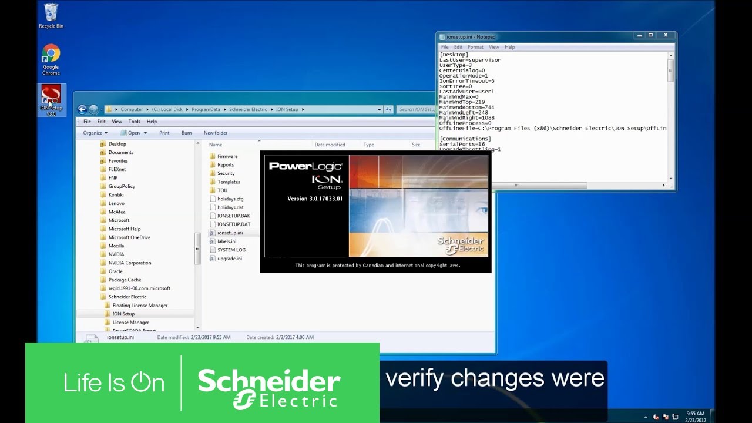Viewport: 752px width, 423px height.
Task: Open Notepad Edit menu
Action: [458, 47]
